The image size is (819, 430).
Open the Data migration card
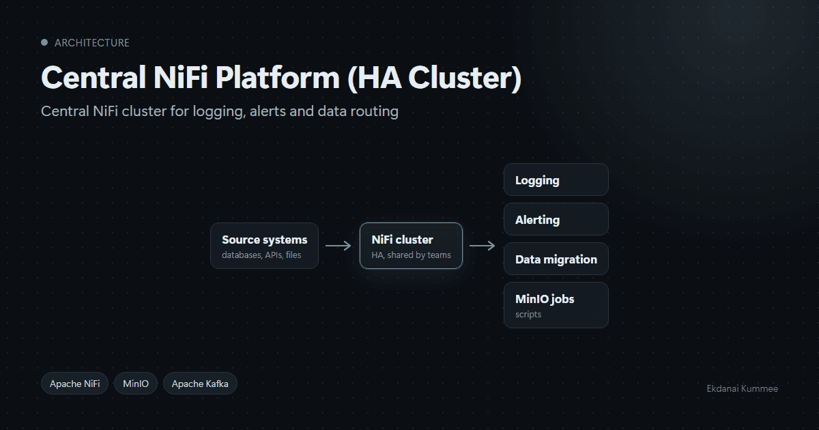point(556,259)
